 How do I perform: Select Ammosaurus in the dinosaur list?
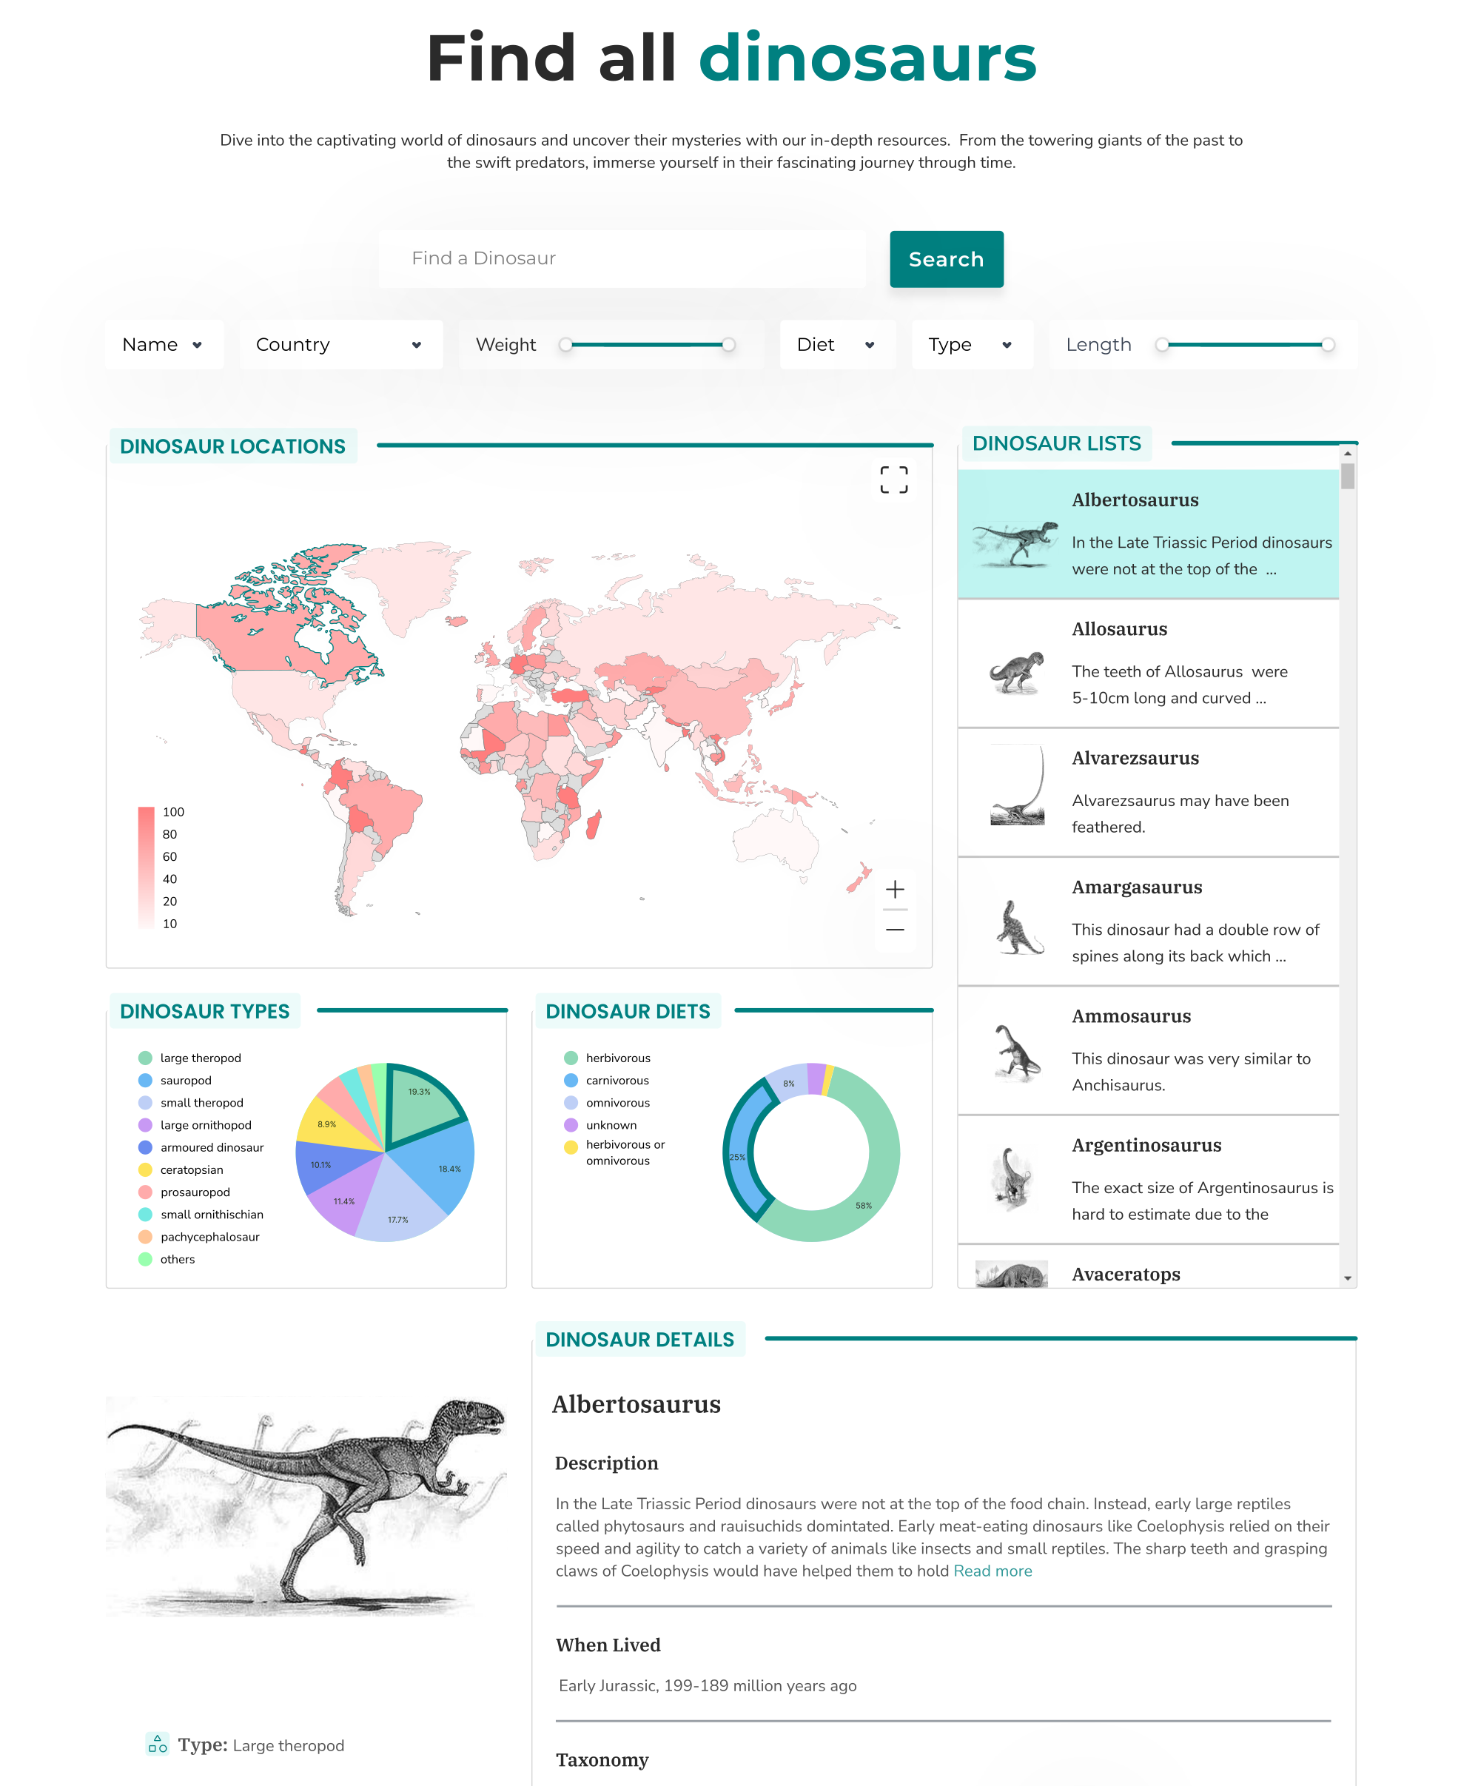1148,1050
